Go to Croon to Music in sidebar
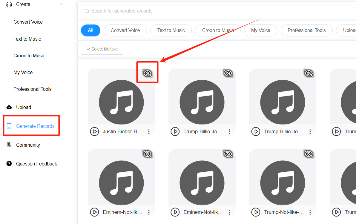Image resolution: width=356 pixels, height=224 pixels. [29, 56]
